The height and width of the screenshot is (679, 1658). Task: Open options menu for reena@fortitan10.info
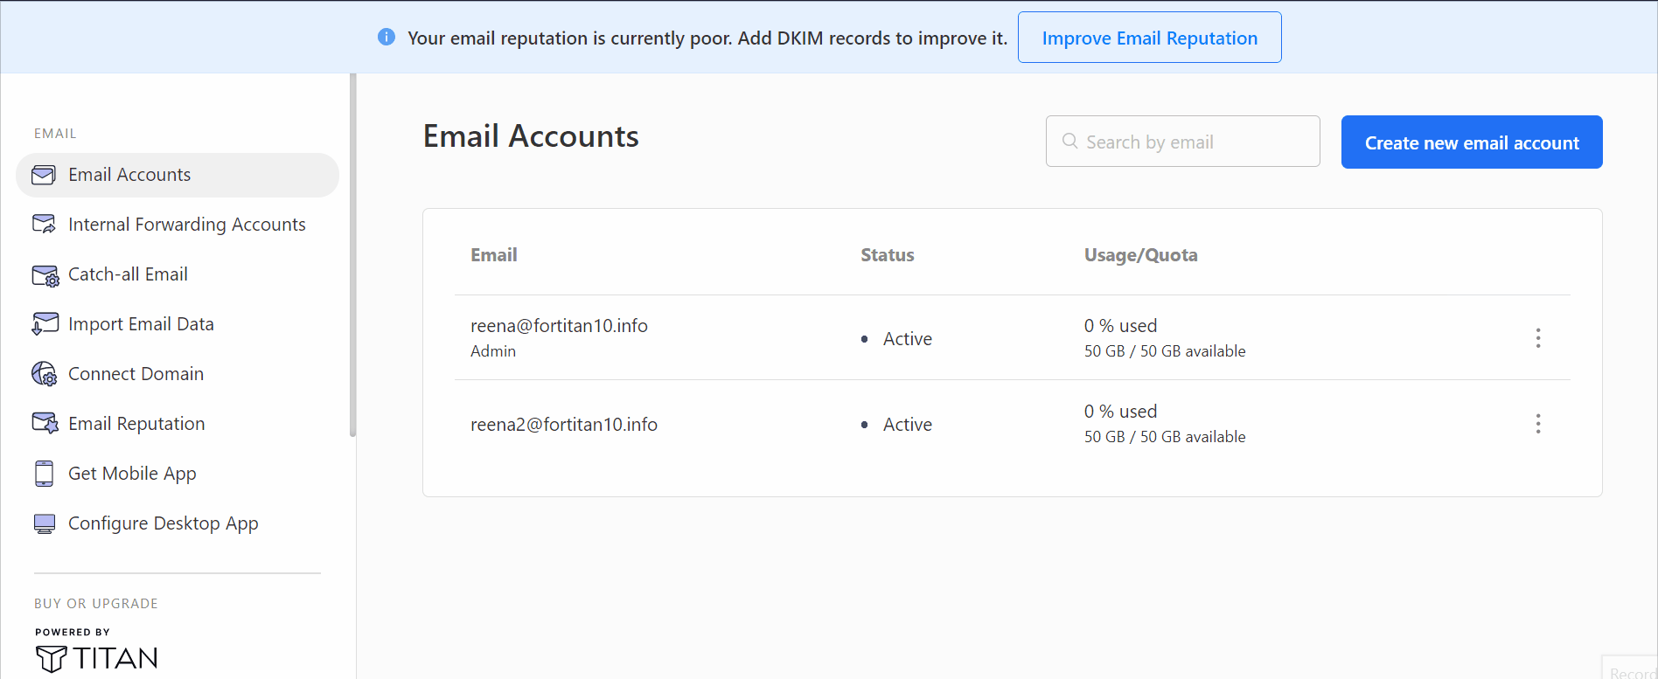1538,338
